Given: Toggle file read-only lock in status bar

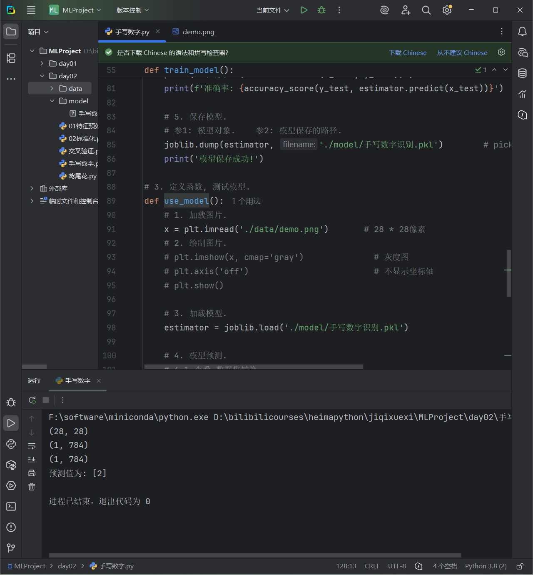Looking at the screenshot, I should pyautogui.click(x=520, y=566).
